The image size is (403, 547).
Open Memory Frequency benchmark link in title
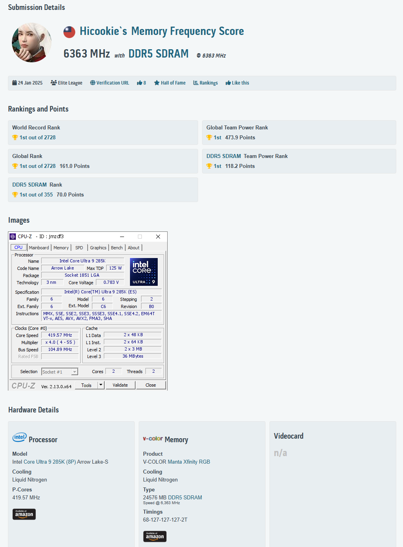(187, 31)
